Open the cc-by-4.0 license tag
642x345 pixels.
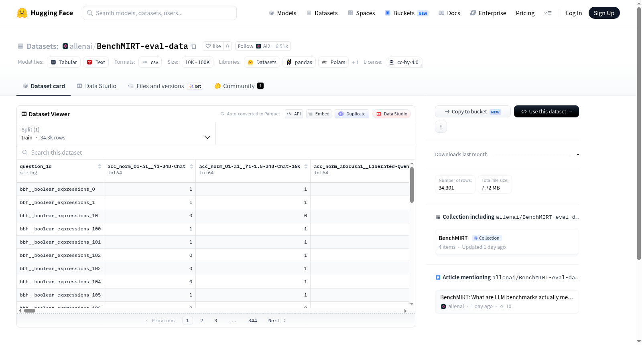pos(404,62)
